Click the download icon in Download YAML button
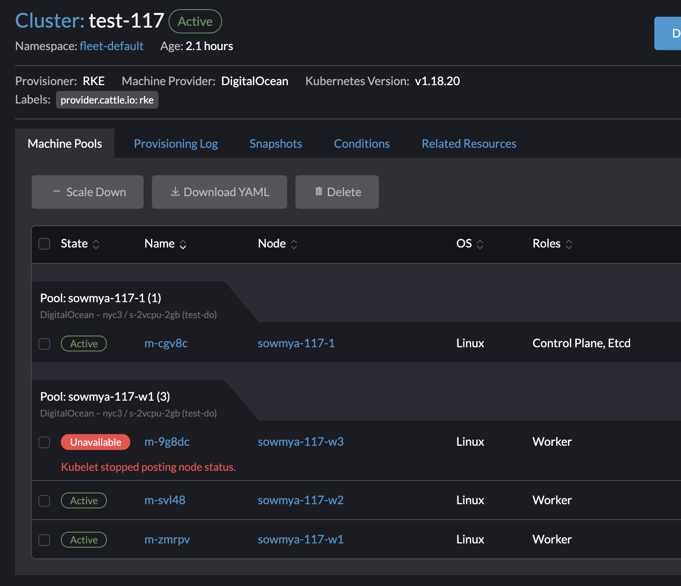The width and height of the screenshot is (681, 586). click(176, 192)
